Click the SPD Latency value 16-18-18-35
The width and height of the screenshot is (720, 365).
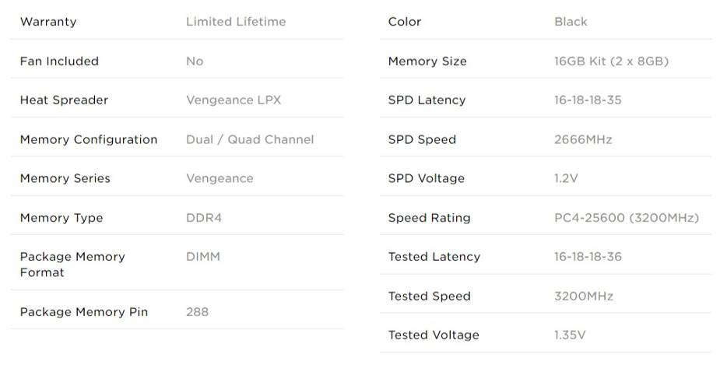(x=588, y=100)
